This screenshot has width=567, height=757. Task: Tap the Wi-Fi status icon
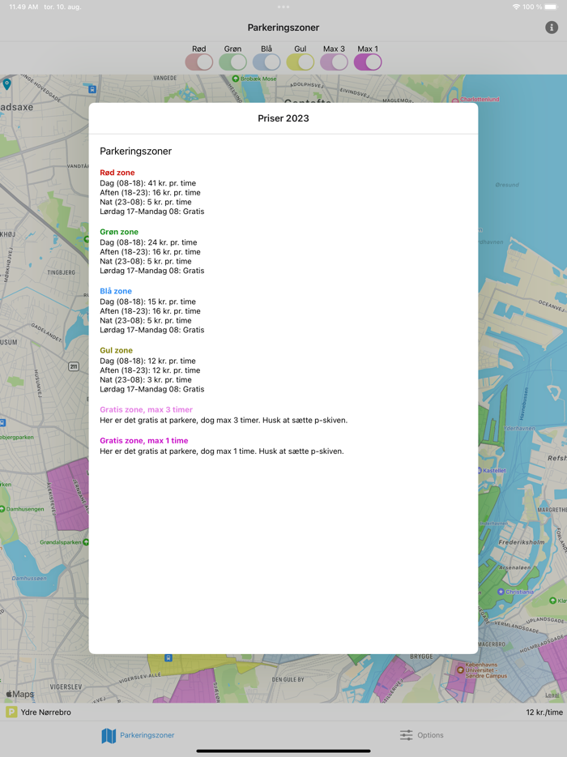pos(516,6)
